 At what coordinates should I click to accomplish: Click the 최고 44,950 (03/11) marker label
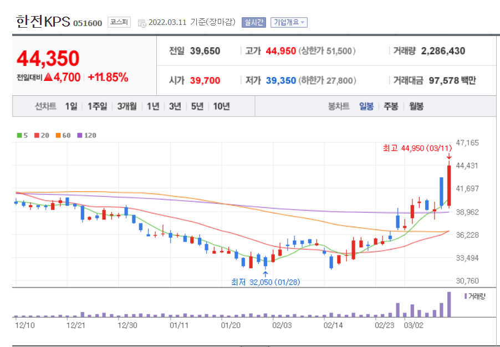point(417,149)
